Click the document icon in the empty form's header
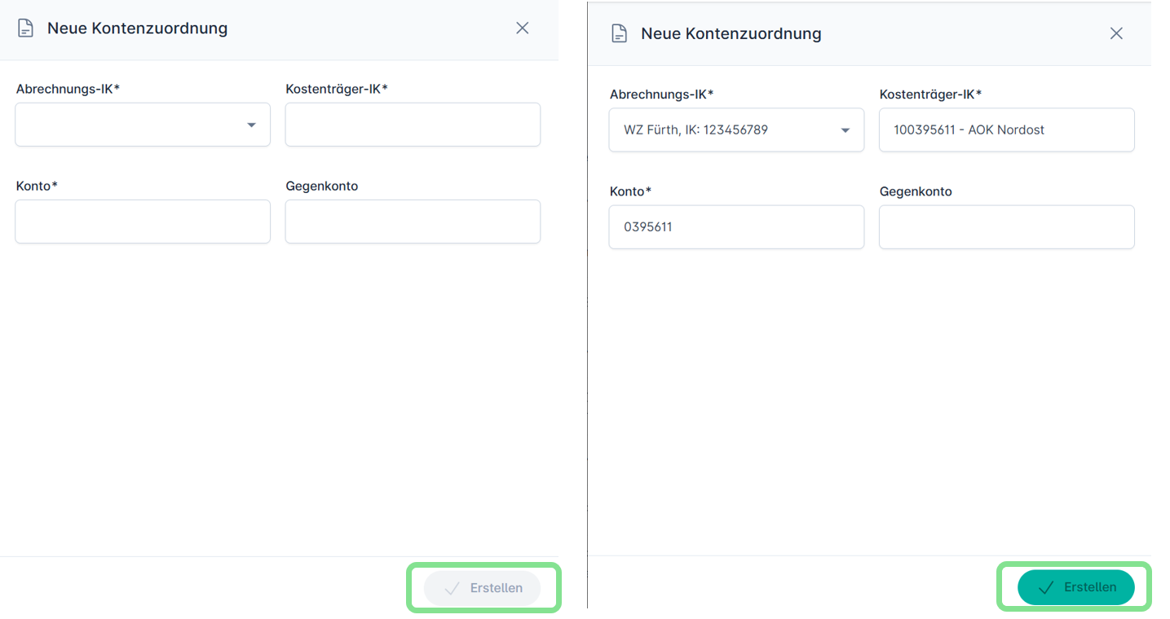This screenshot has height=619, width=1170. coord(26,29)
